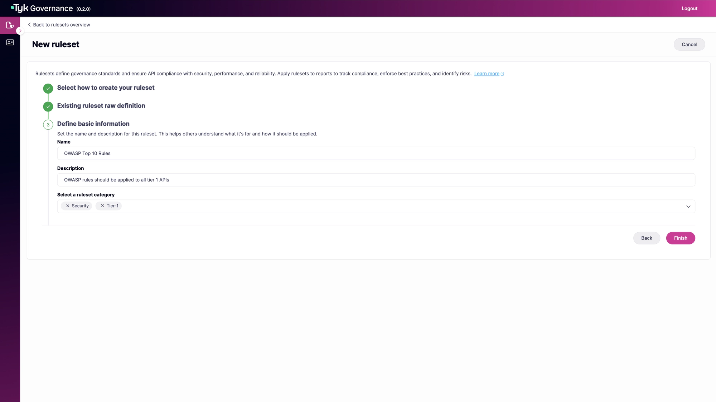The height and width of the screenshot is (402, 716).
Task: Open the 'Existing ruleset raw definition' step
Action: click(x=101, y=106)
